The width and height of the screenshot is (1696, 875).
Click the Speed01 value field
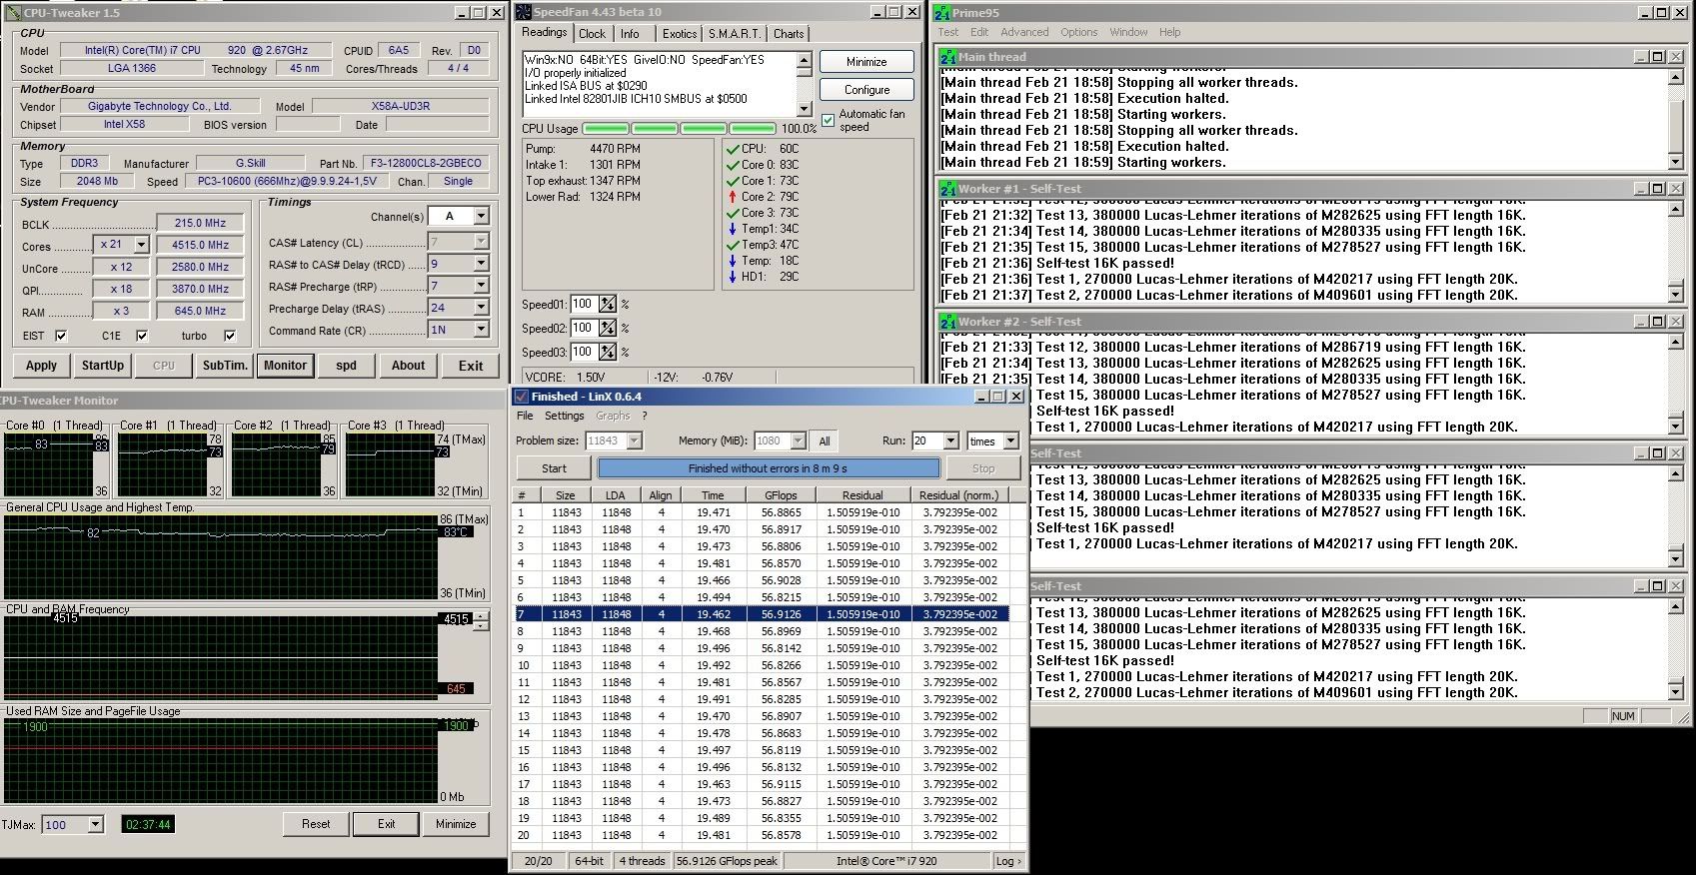[x=584, y=304]
